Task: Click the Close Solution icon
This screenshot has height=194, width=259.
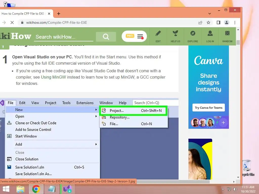Action: [x=9, y=159]
